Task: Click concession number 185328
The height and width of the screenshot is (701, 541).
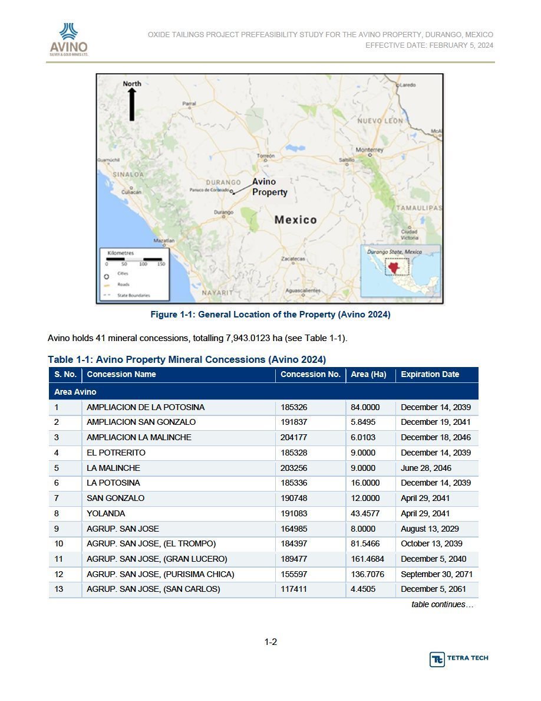Action: tap(293, 453)
